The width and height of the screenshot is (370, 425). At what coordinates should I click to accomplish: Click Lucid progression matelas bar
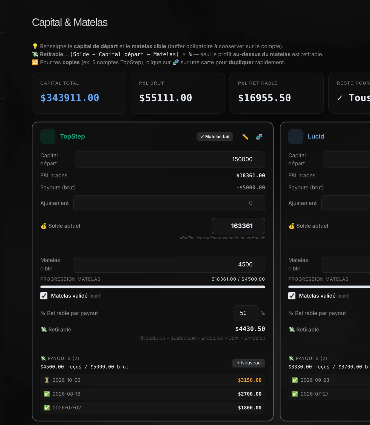coord(329,287)
